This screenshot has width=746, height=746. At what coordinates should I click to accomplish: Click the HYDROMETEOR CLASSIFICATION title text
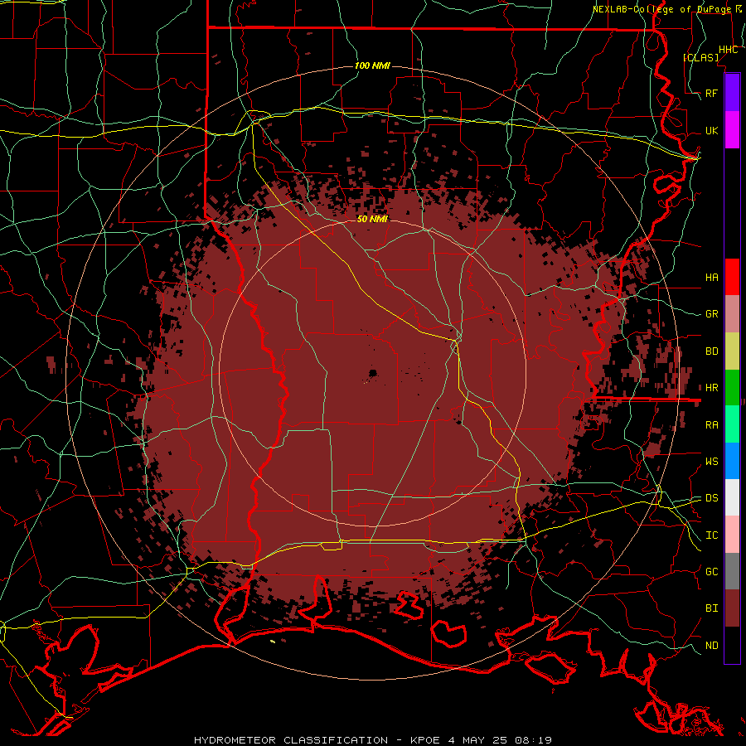(x=291, y=740)
